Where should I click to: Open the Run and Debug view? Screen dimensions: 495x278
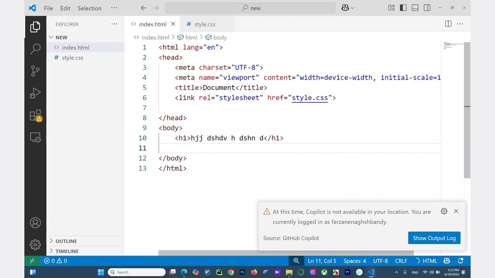(35, 93)
